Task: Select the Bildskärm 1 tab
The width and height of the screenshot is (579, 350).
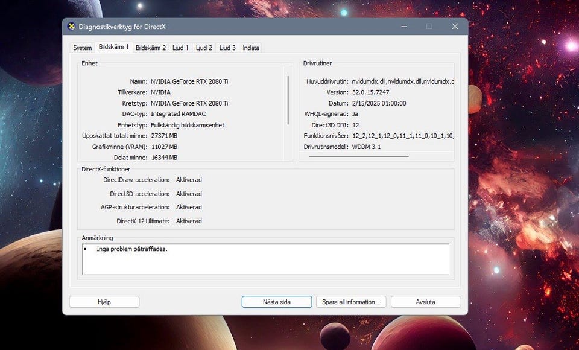Action: [113, 47]
